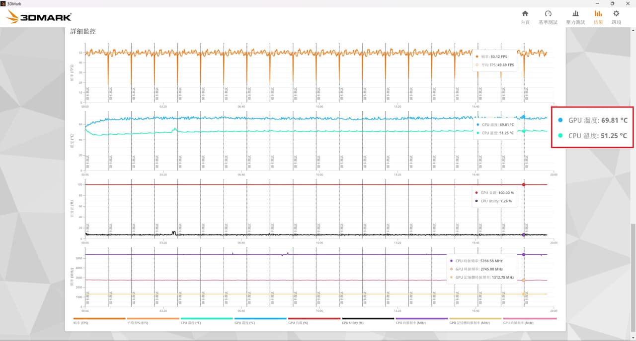
Task: Toggle the 平均 FPS (FPS) legend series
Action: pyautogui.click(x=153, y=320)
